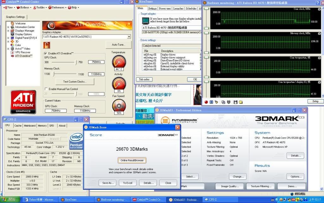The image size is (324, 203).
Task: Expand Digital Panel (DVI) 4 tree node
Action: coord(8,38)
